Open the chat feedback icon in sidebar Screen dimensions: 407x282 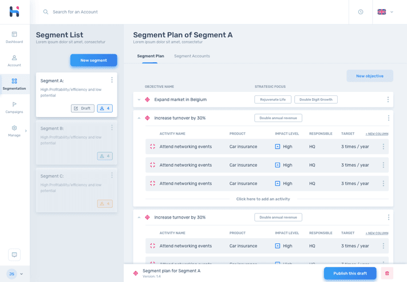pyautogui.click(x=14, y=255)
